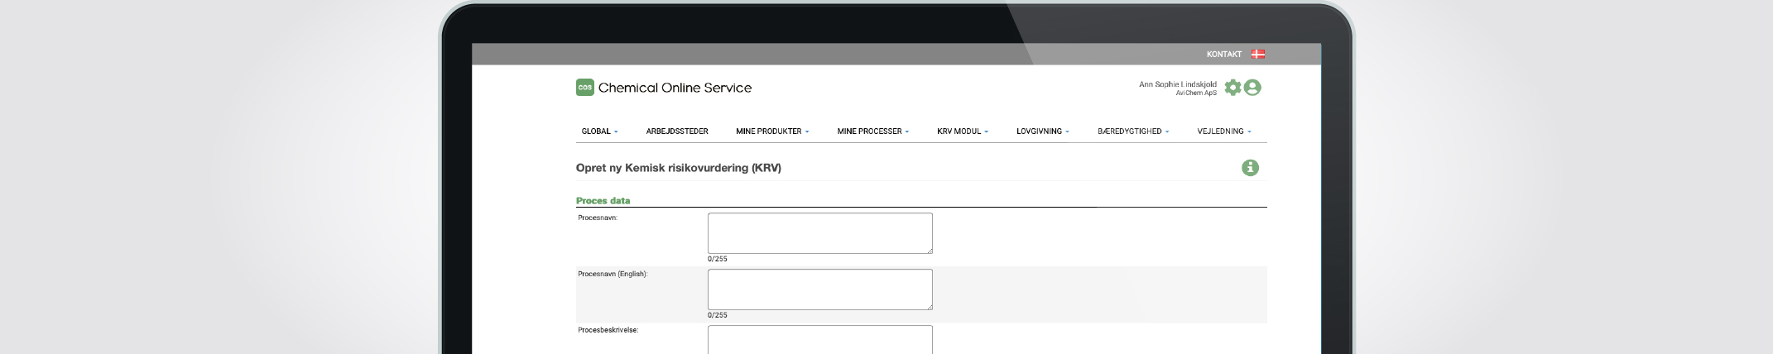Expand the BÆREDYGTIGHED menu

coord(1133,132)
